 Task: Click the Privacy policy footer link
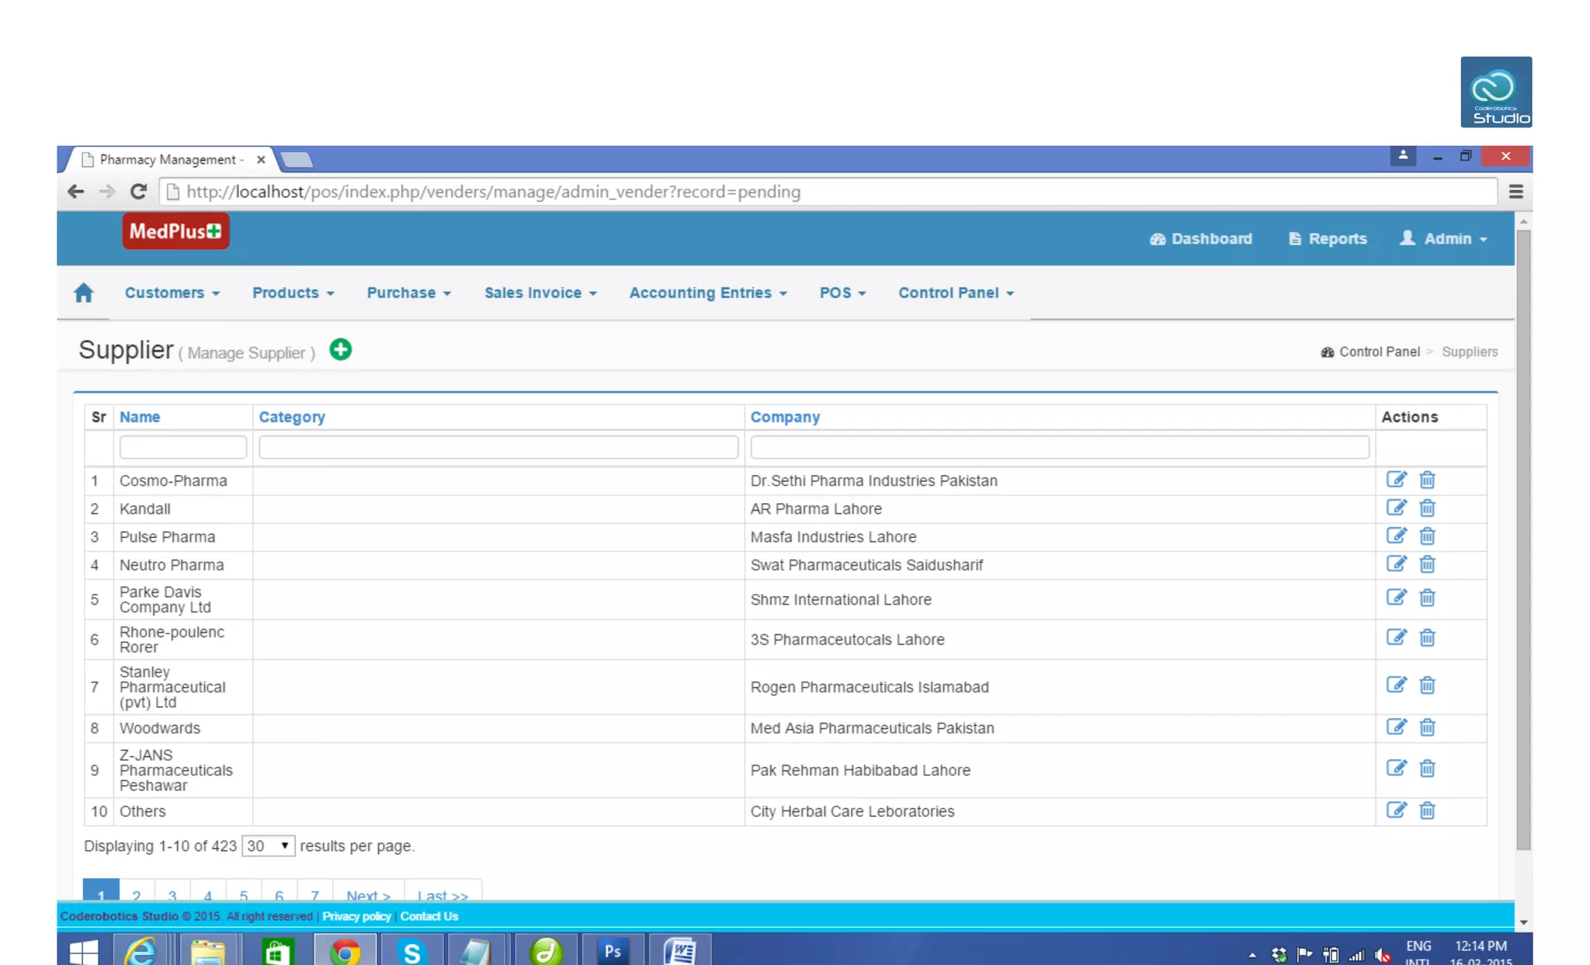point(356,916)
